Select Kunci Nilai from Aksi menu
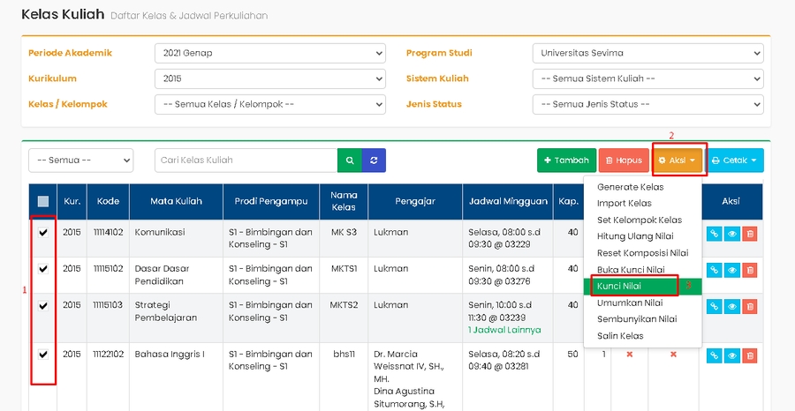This screenshot has width=795, height=411. [619, 287]
